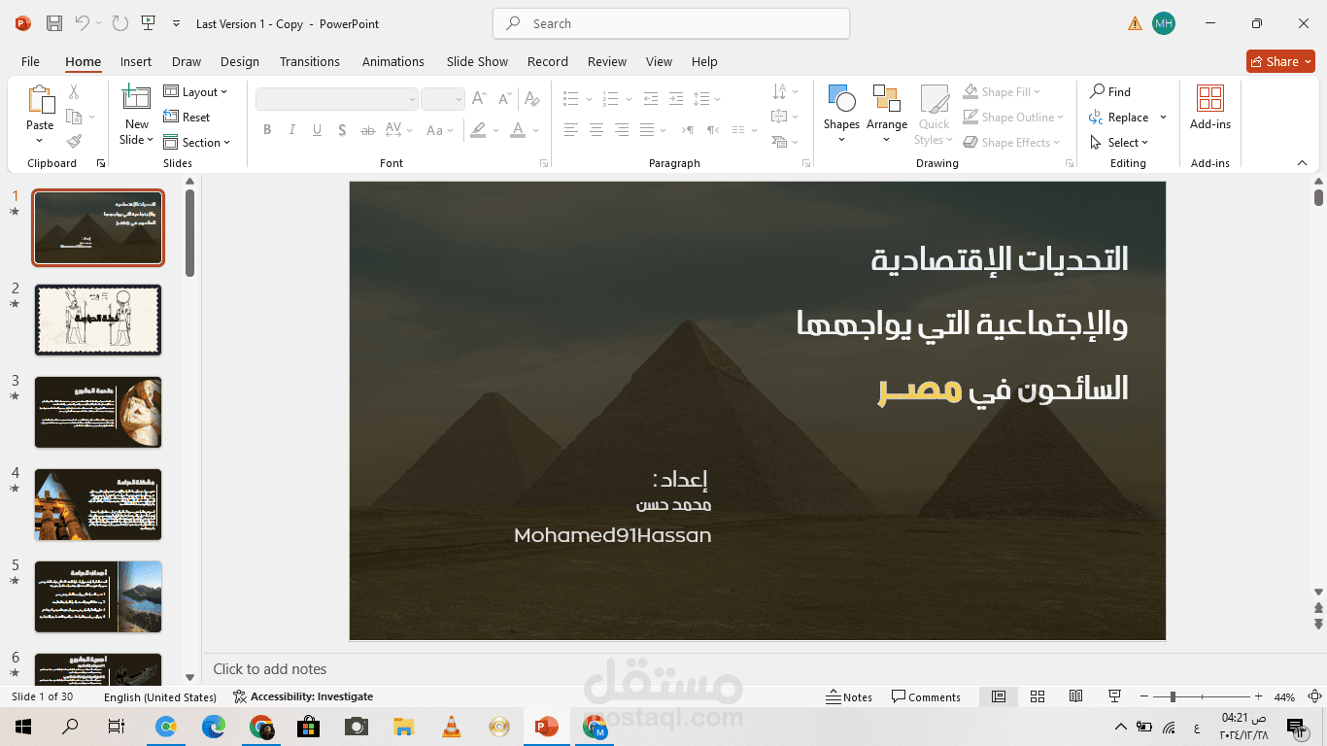
Task: Select slide 3 thumbnail
Action: click(98, 412)
